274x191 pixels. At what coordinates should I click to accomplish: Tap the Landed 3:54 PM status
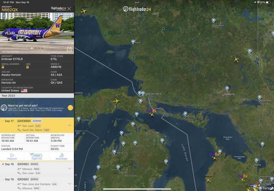pos(12,149)
